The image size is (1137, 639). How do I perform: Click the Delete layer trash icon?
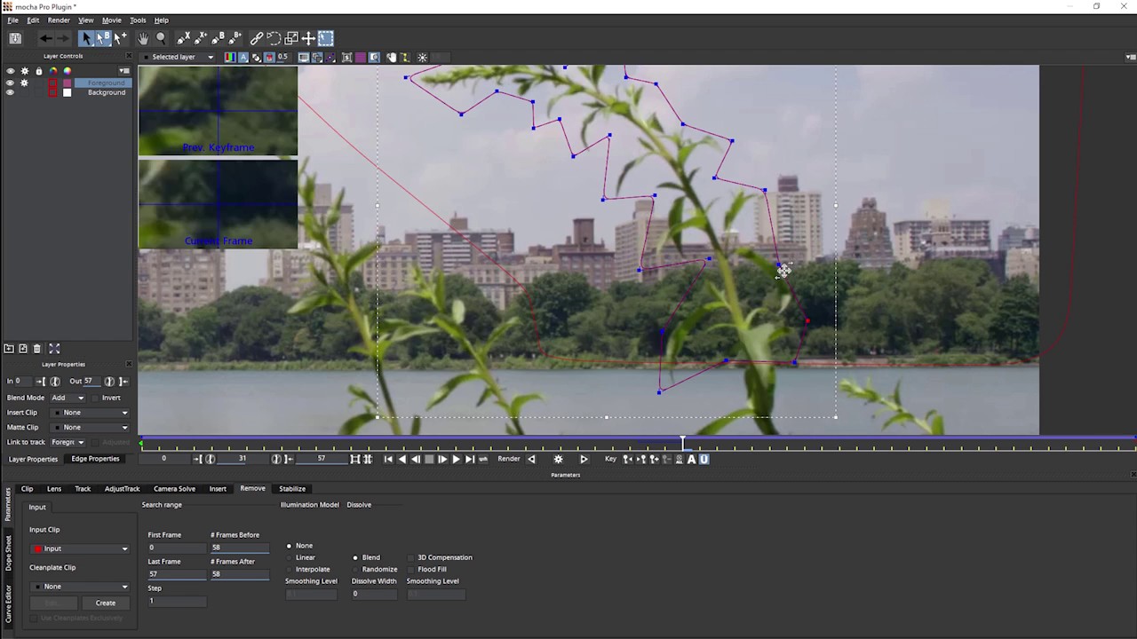click(36, 349)
